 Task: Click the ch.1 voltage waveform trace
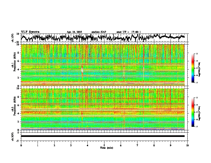[x=103, y=38]
